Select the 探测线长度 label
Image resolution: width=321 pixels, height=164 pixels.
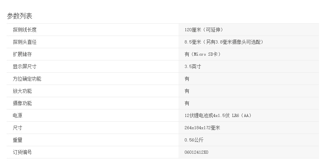[25, 30]
